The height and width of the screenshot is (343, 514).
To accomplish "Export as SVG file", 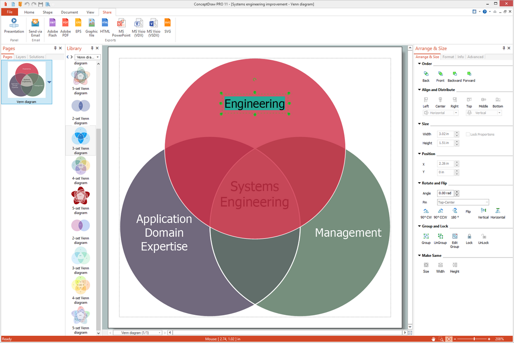I will (x=167, y=25).
